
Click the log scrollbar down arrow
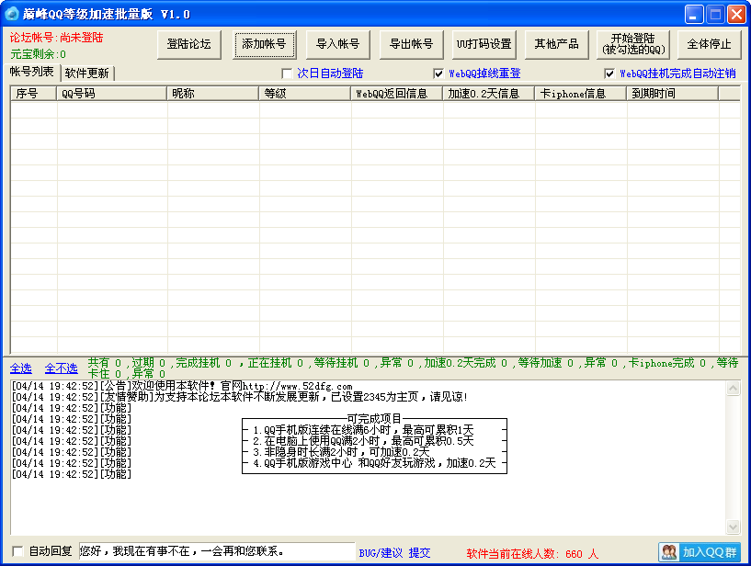(733, 526)
